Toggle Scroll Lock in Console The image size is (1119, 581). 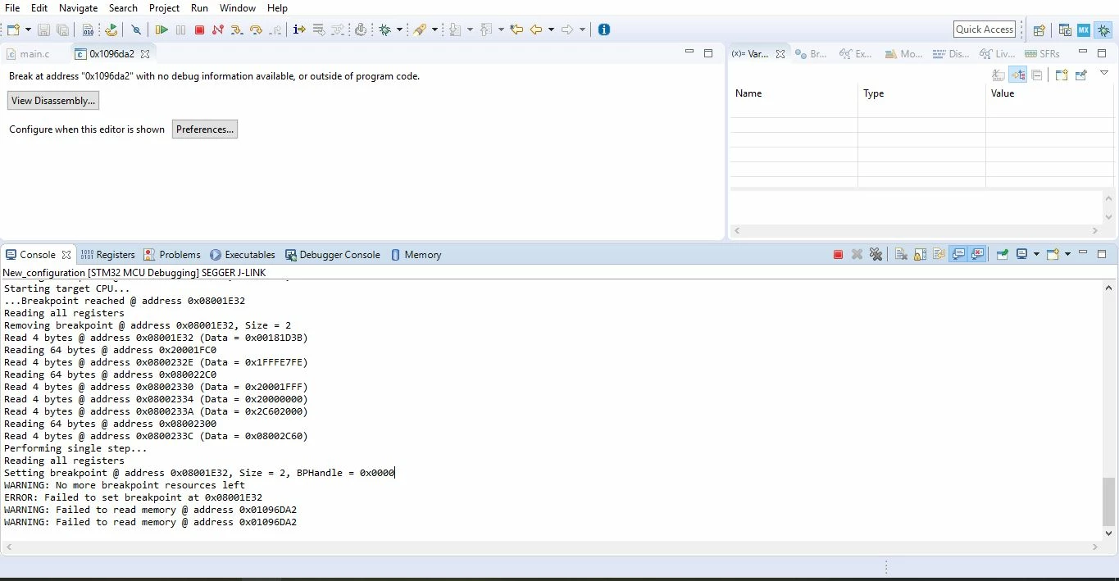coord(920,255)
